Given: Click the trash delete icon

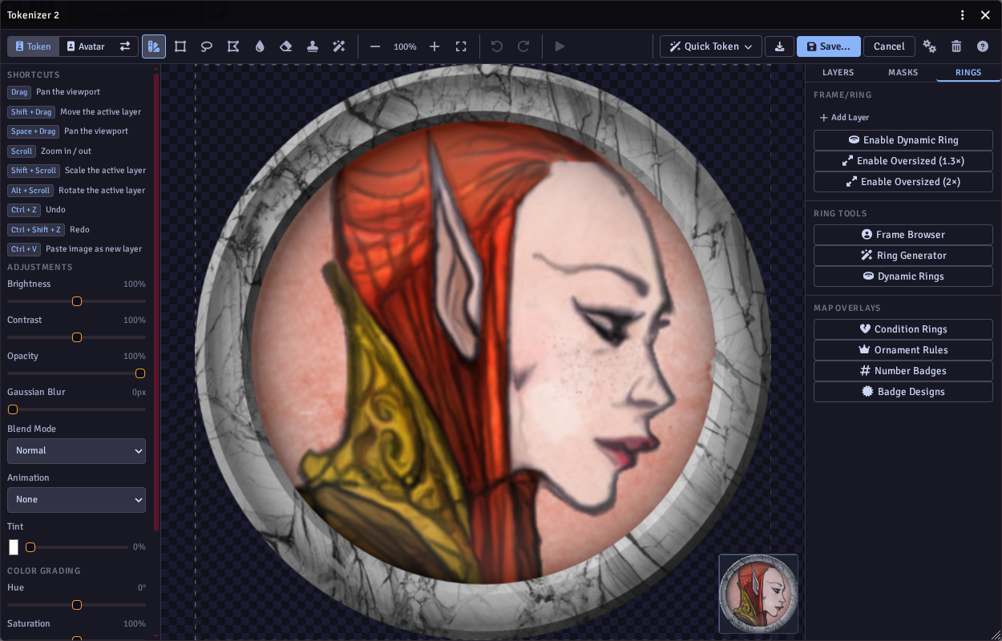Looking at the screenshot, I should coord(956,46).
